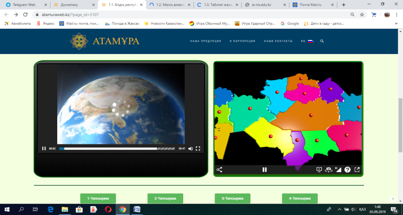The height and width of the screenshot is (215, 403).
Task: Enter fullscreen mode for Earth video
Action: [x=198, y=148]
